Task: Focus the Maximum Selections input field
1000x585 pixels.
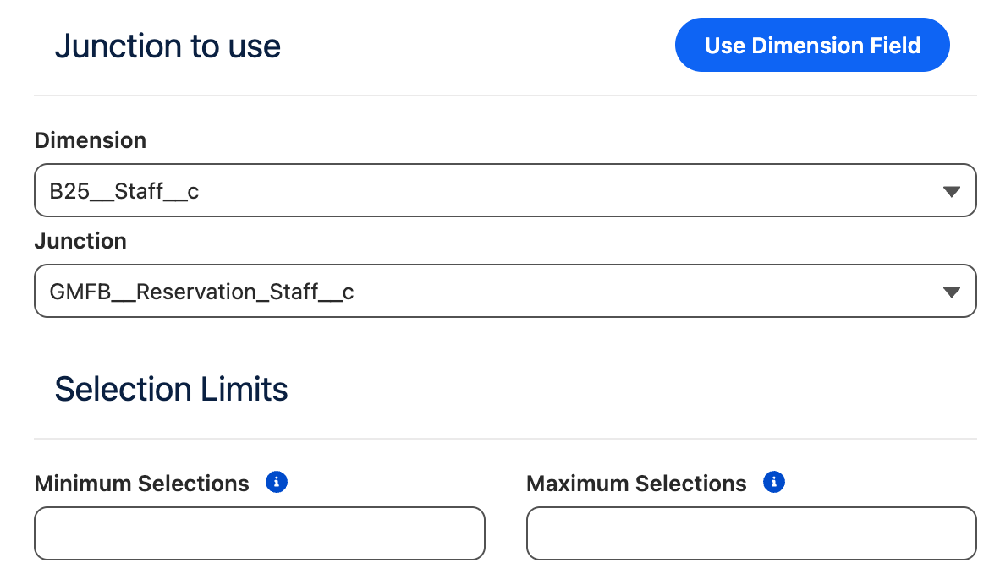Action: point(751,533)
